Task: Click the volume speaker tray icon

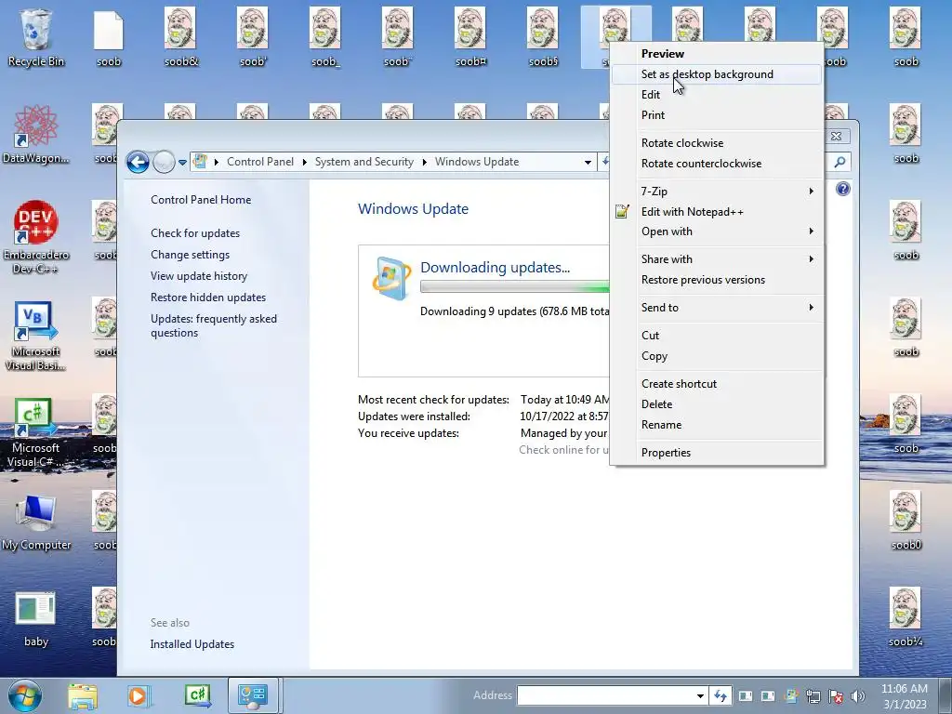Action: 858,695
